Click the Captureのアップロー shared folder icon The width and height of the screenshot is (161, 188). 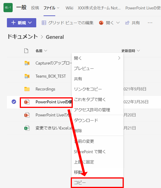[27, 63]
